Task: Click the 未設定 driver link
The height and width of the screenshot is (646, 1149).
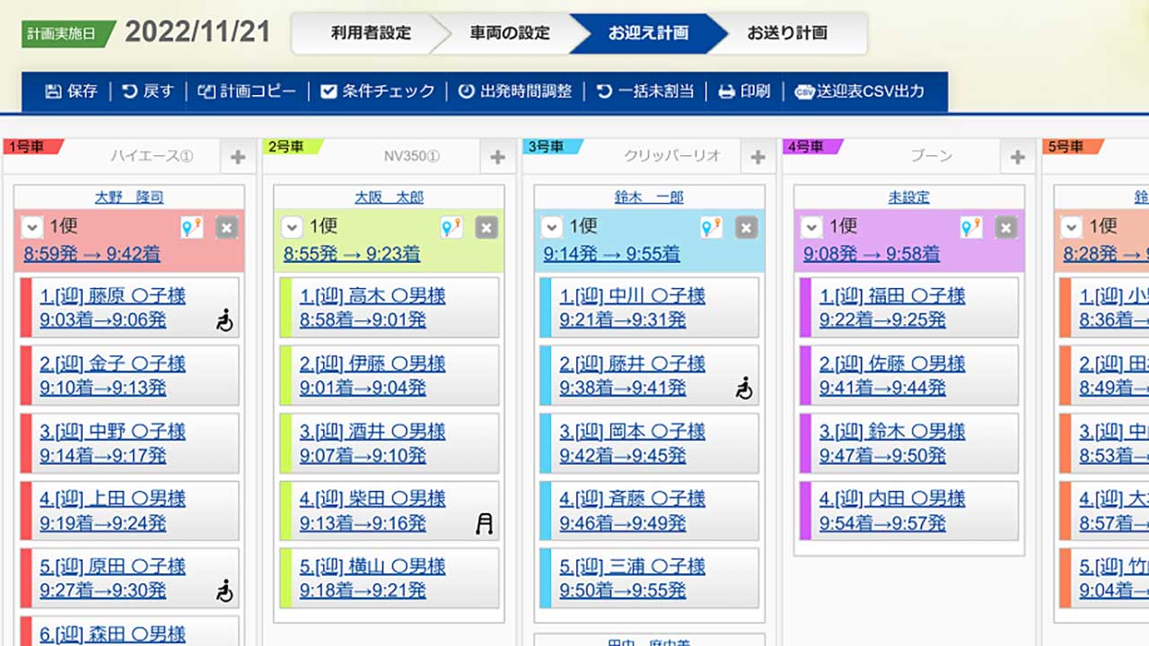Action: (x=908, y=196)
